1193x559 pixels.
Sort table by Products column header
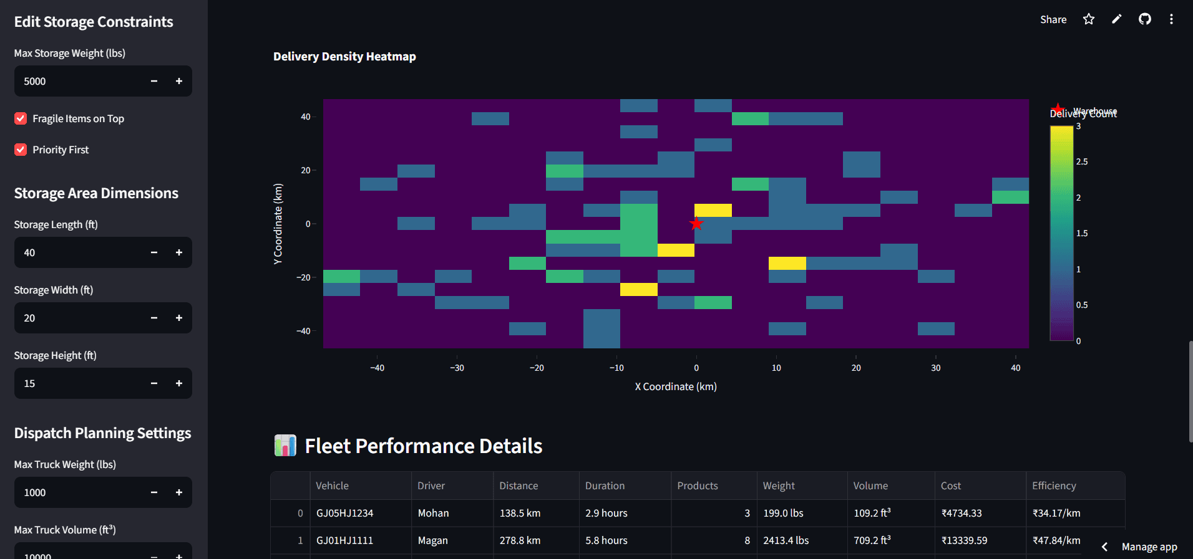pos(714,485)
